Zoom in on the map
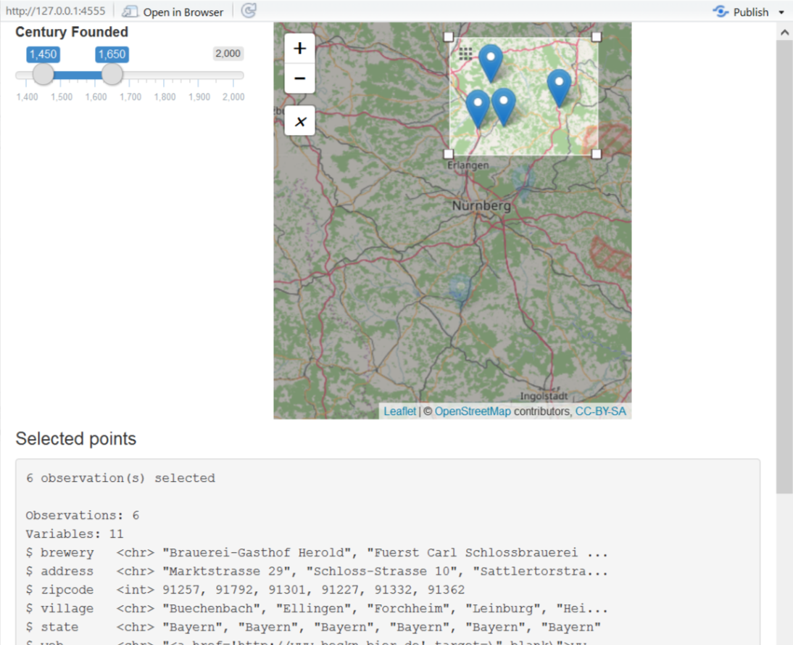This screenshot has width=793, height=645. point(299,48)
